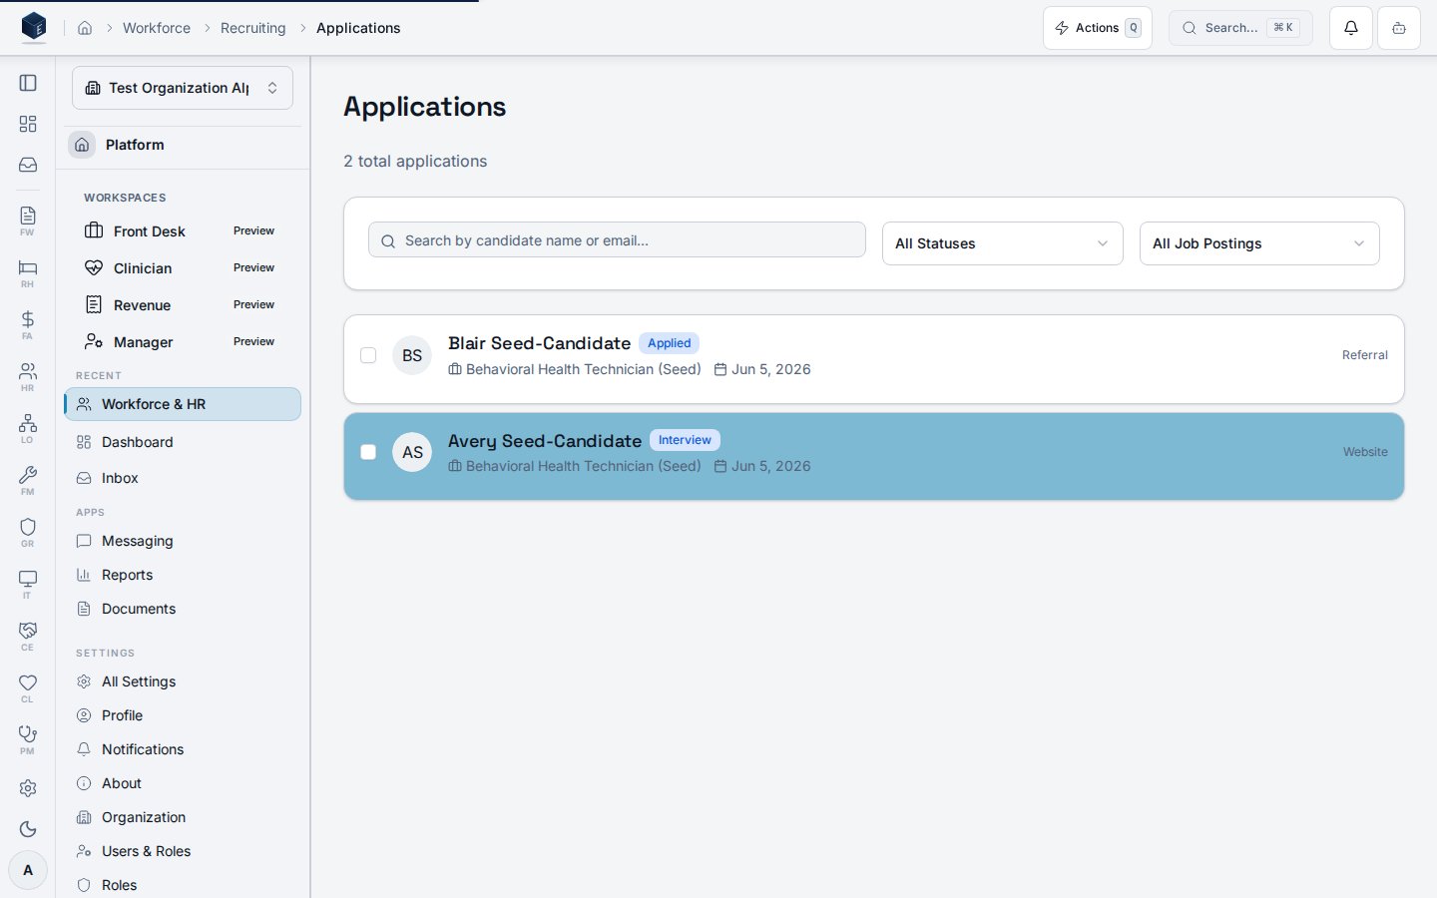The height and width of the screenshot is (898, 1437).
Task: Click the Referral source label
Action: coord(1364,355)
